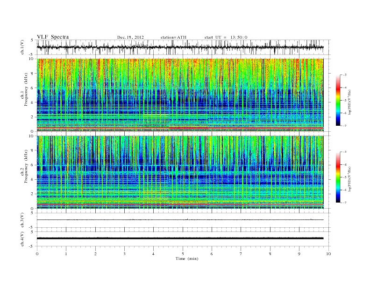Click the ch.1 voltage waveform trace

[x=180, y=47]
